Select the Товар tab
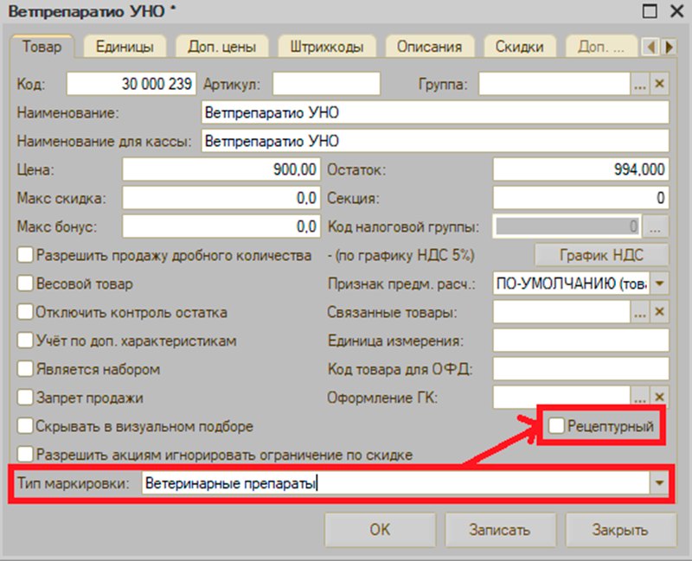 42,47
